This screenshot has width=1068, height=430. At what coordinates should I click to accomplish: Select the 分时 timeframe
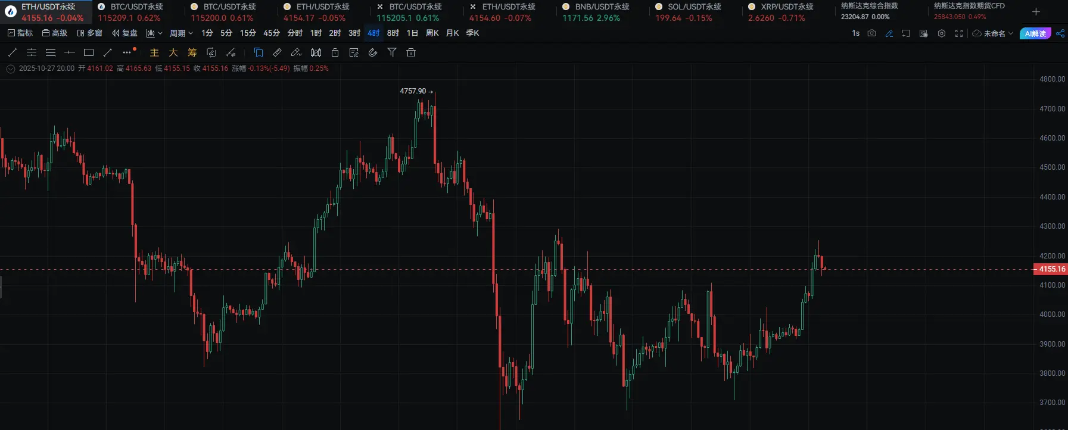tap(295, 33)
